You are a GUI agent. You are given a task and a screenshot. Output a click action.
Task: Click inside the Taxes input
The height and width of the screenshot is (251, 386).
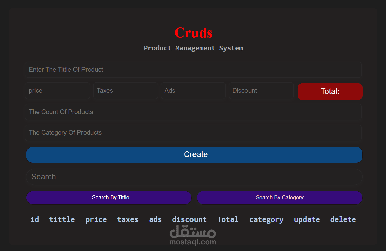click(125, 90)
